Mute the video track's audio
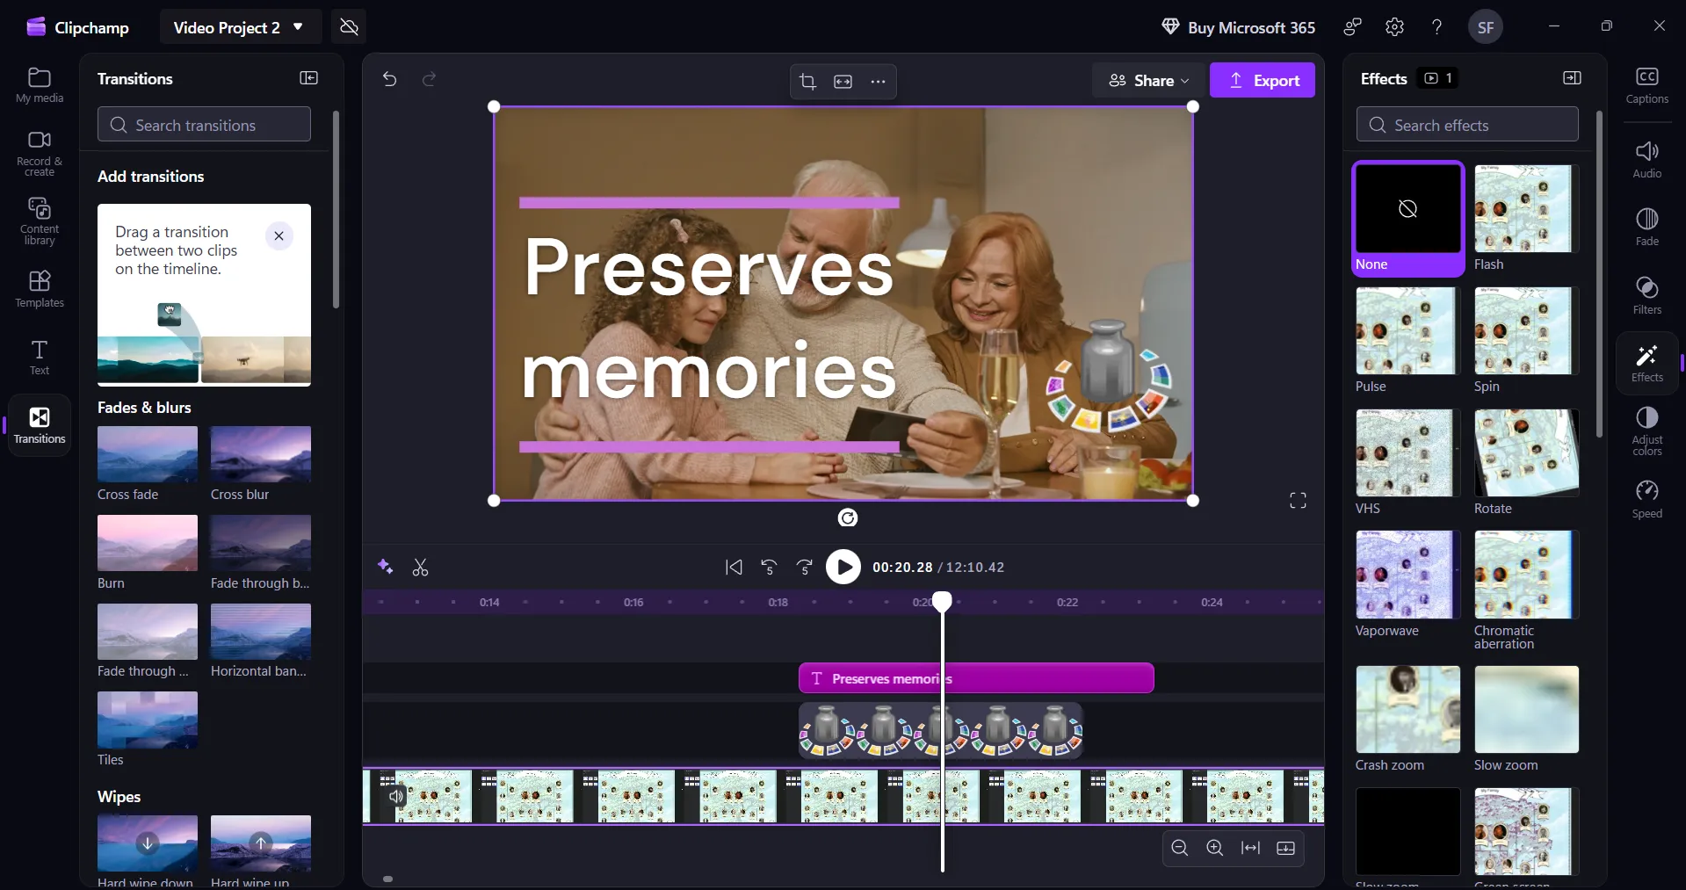 [395, 797]
